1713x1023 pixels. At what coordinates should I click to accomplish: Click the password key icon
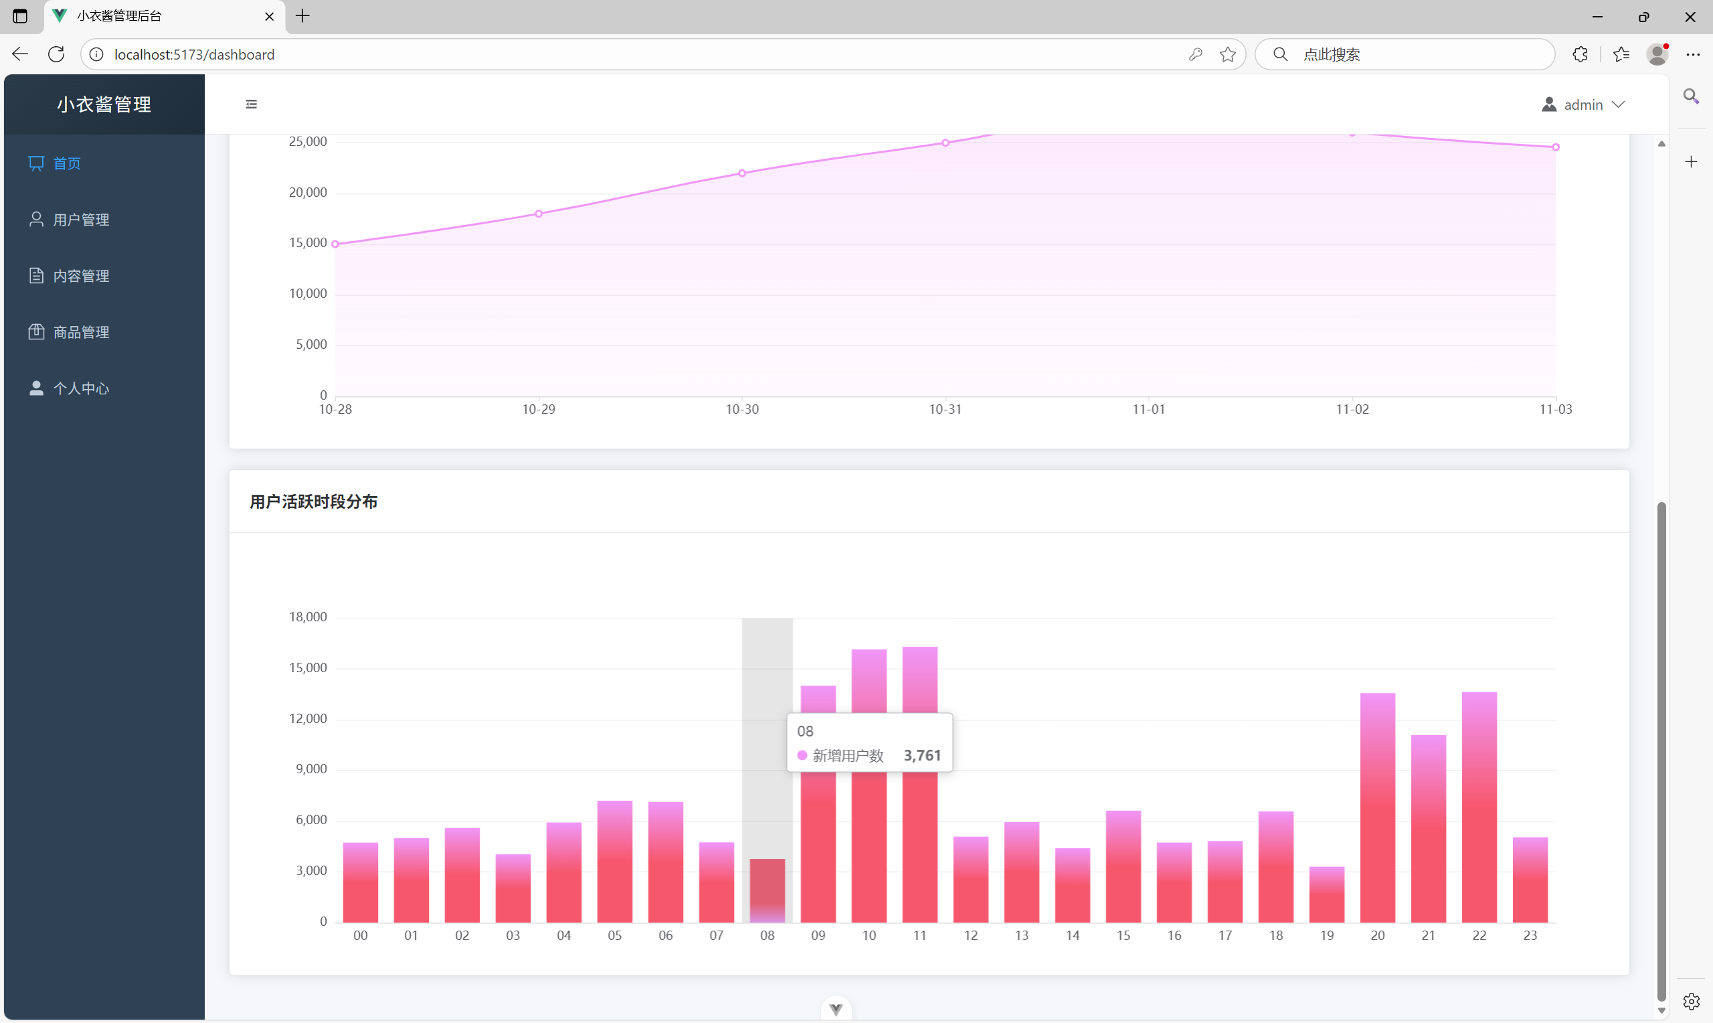click(1195, 54)
